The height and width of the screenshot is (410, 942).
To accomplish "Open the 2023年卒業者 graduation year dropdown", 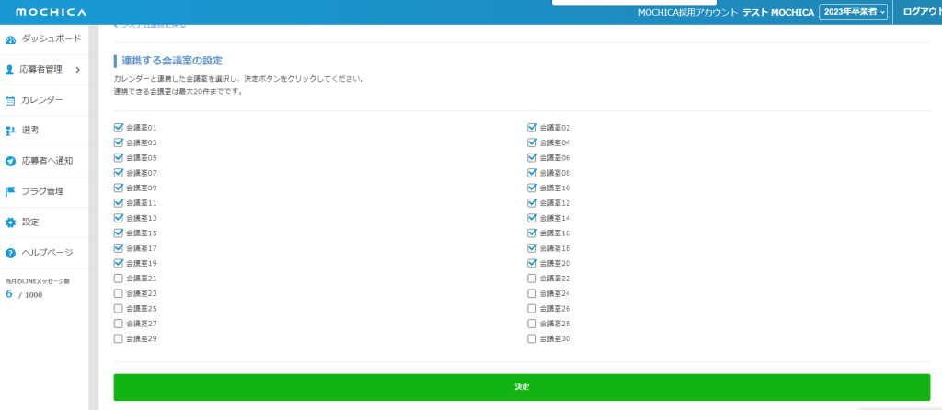I will point(853,12).
